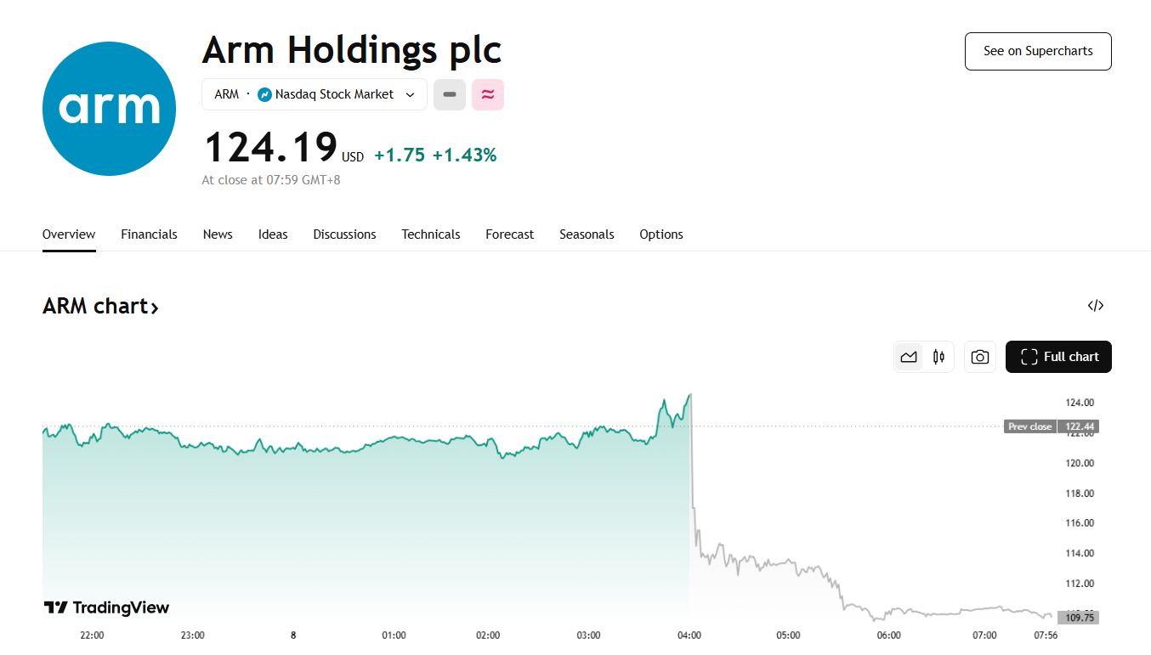Click the Nasdaq Stock Market icon
This screenshot has height=655, width=1151.
264,94
